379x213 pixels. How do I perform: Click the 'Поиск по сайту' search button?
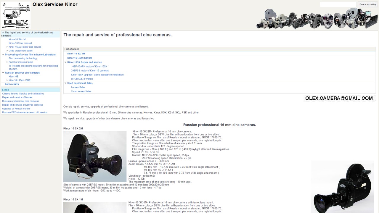(368, 4)
